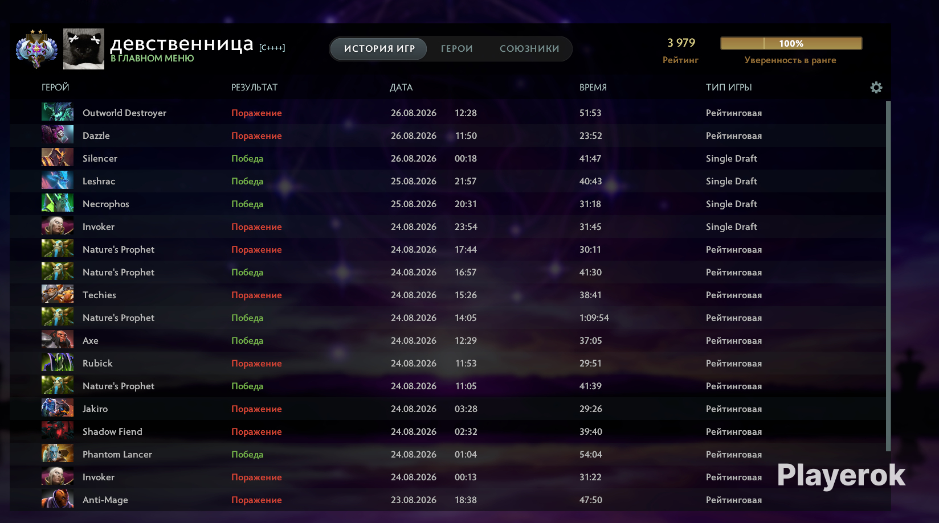Click the 30:11 match duration
Viewport: 939px width, 523px height.
pyautogui.click(x=590, y=249)
